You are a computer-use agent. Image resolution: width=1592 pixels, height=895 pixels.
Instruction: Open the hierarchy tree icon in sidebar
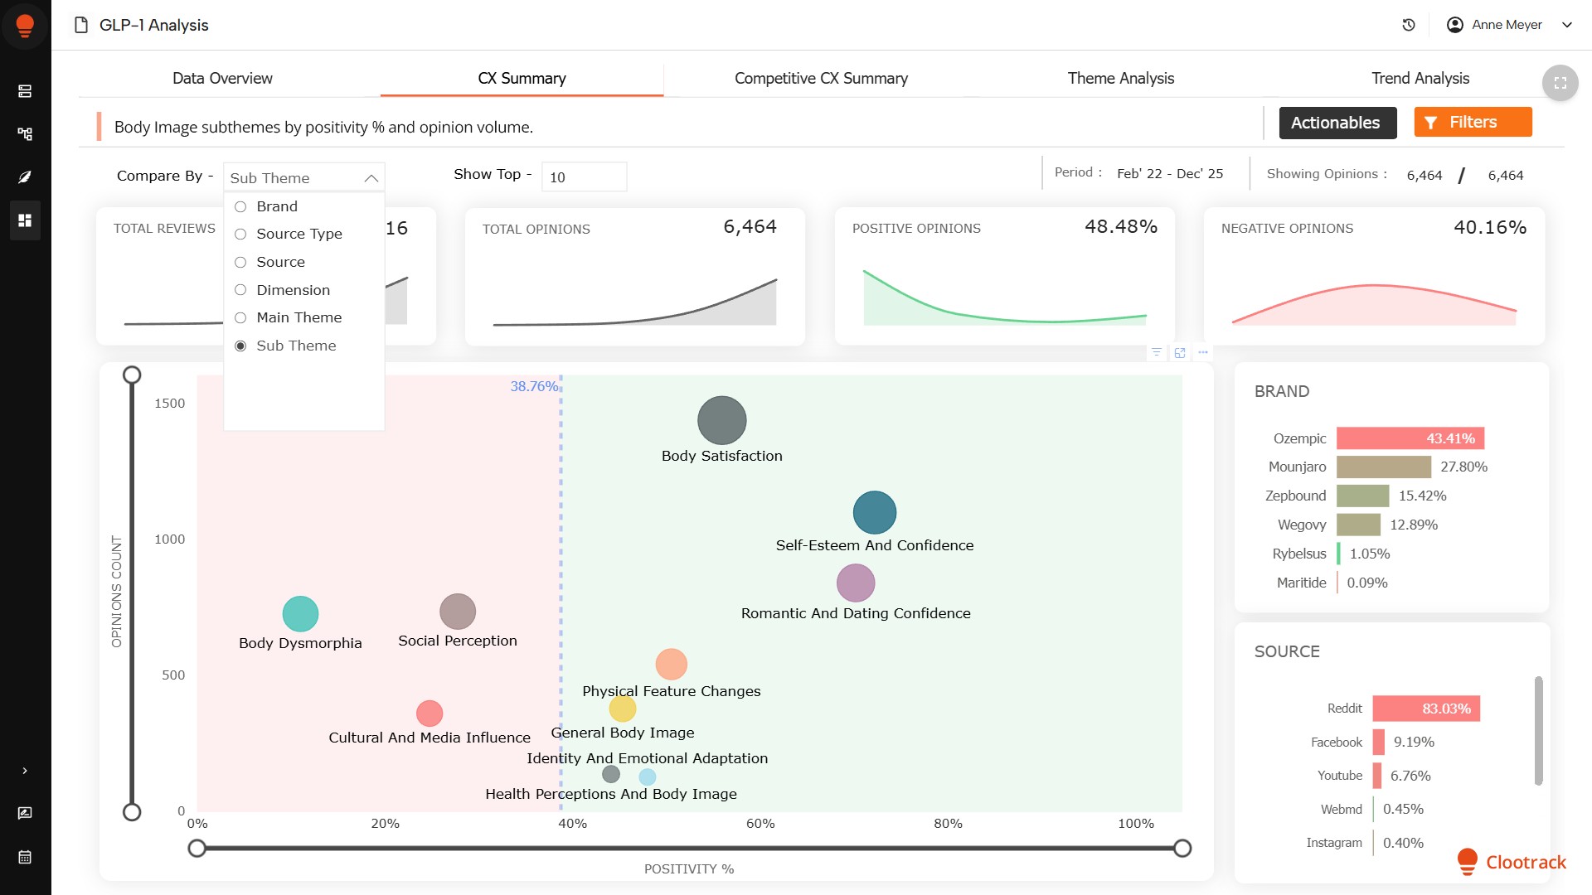tap(25, 133)
